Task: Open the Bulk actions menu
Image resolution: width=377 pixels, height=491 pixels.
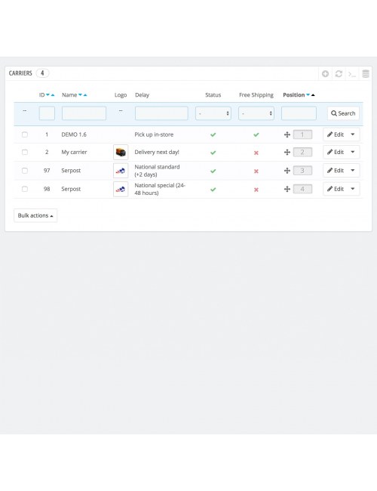Action: (35, 216)
